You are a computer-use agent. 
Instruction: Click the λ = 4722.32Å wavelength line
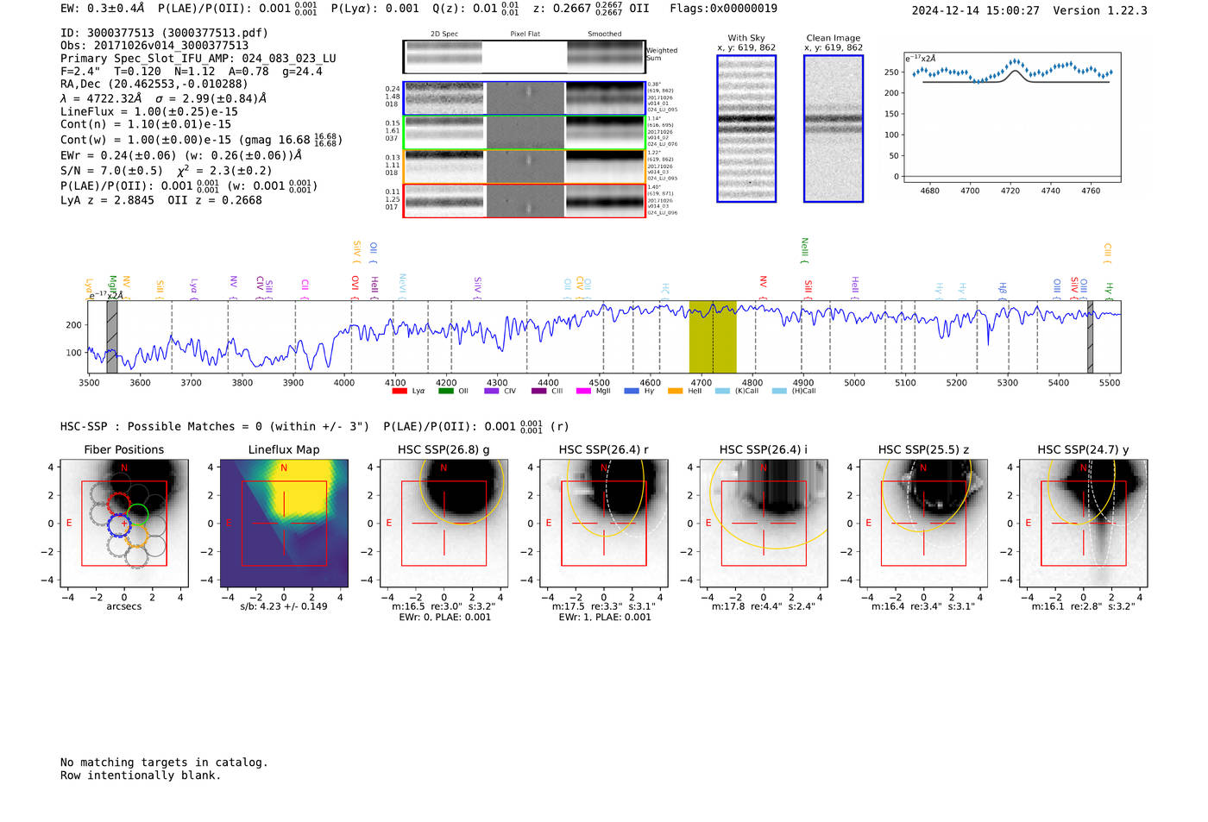163,98
